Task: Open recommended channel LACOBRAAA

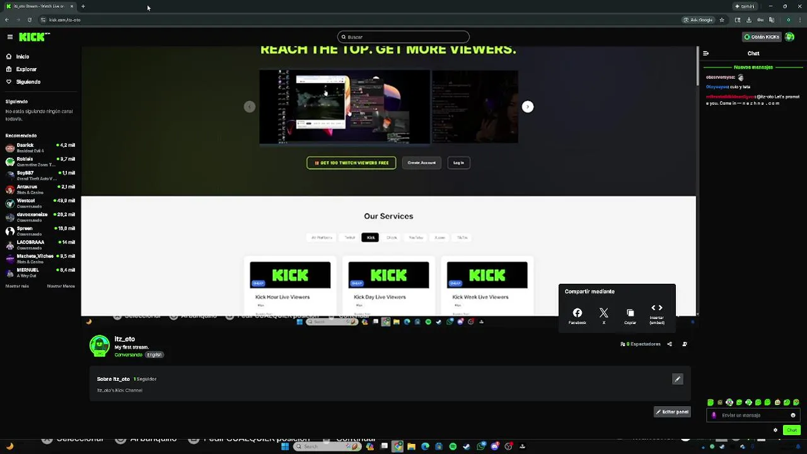Action: [40, 245]
